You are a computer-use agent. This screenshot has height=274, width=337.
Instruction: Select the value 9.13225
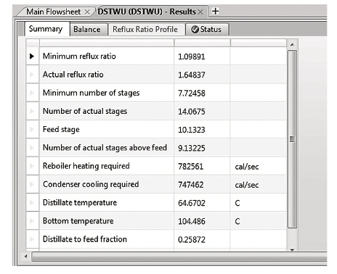(x=192, y=148)
